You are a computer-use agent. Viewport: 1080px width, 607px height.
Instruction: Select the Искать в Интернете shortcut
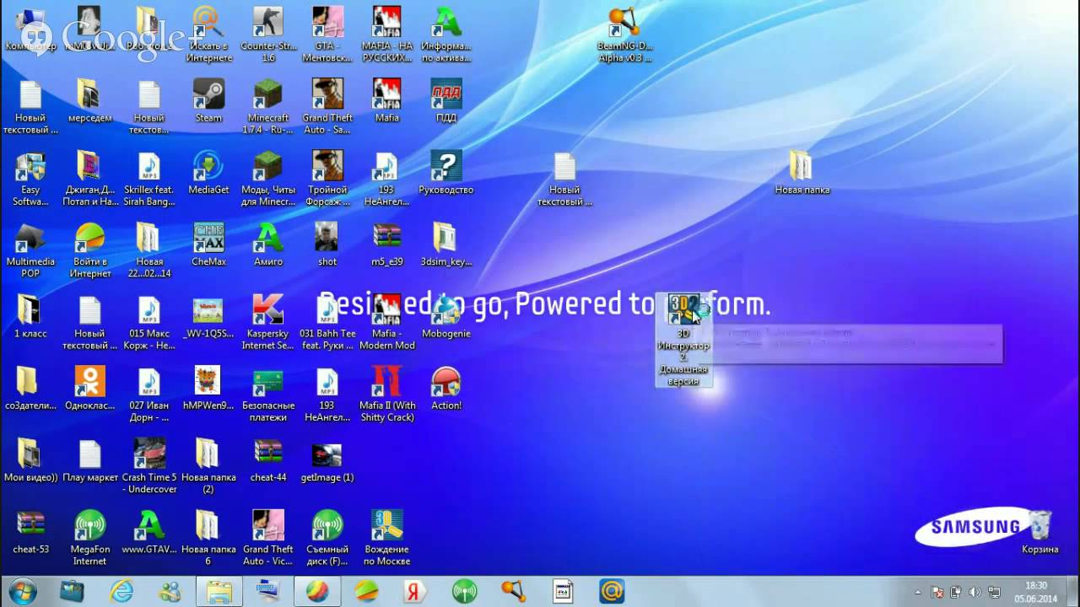click(x=208, y=35)
